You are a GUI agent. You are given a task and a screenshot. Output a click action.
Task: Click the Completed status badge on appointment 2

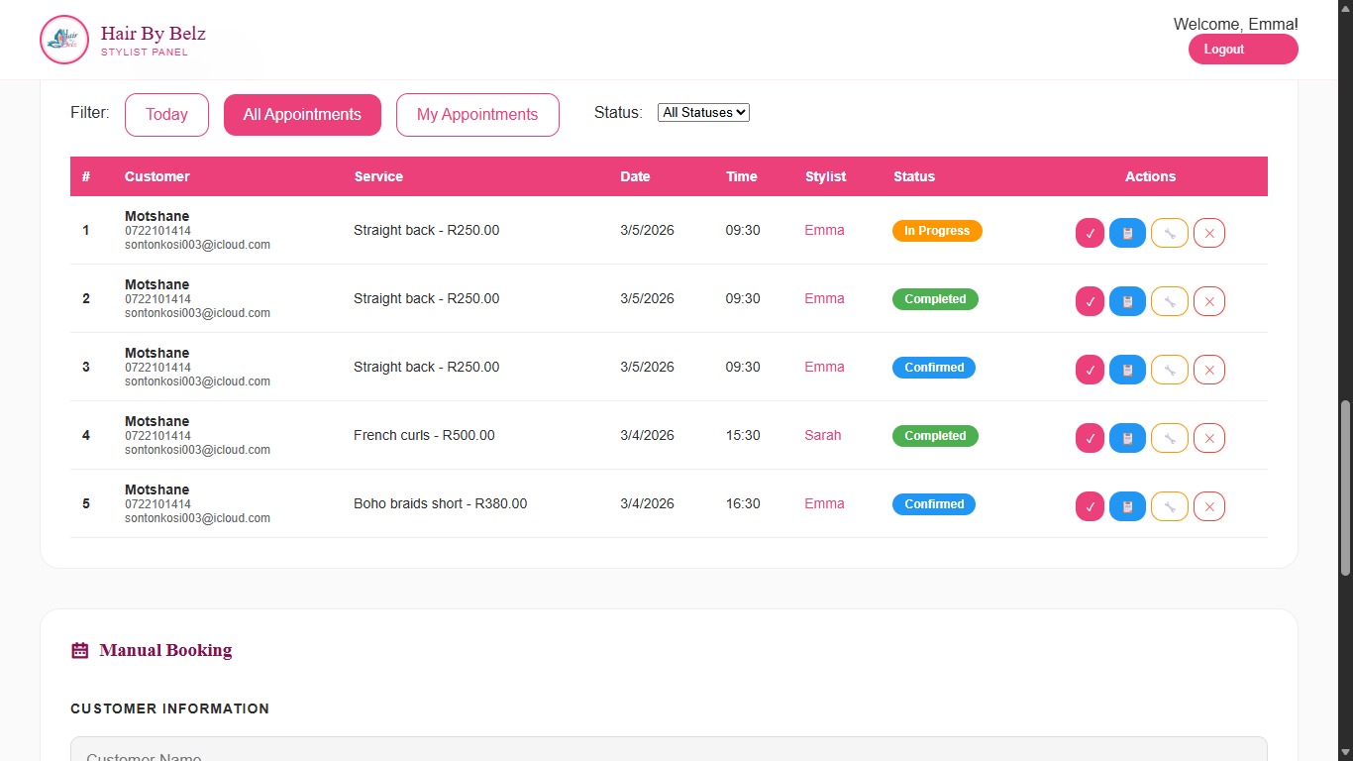934,298
